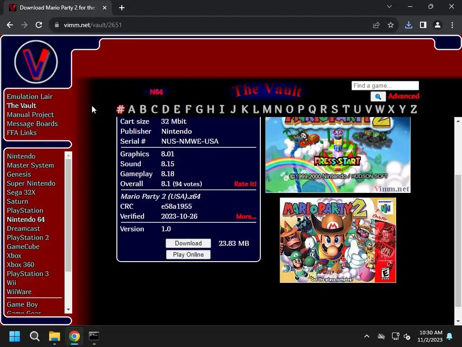Screen dimensions: 462x347
Task: Open Manual Project in the sidebar
Action: 30,114
